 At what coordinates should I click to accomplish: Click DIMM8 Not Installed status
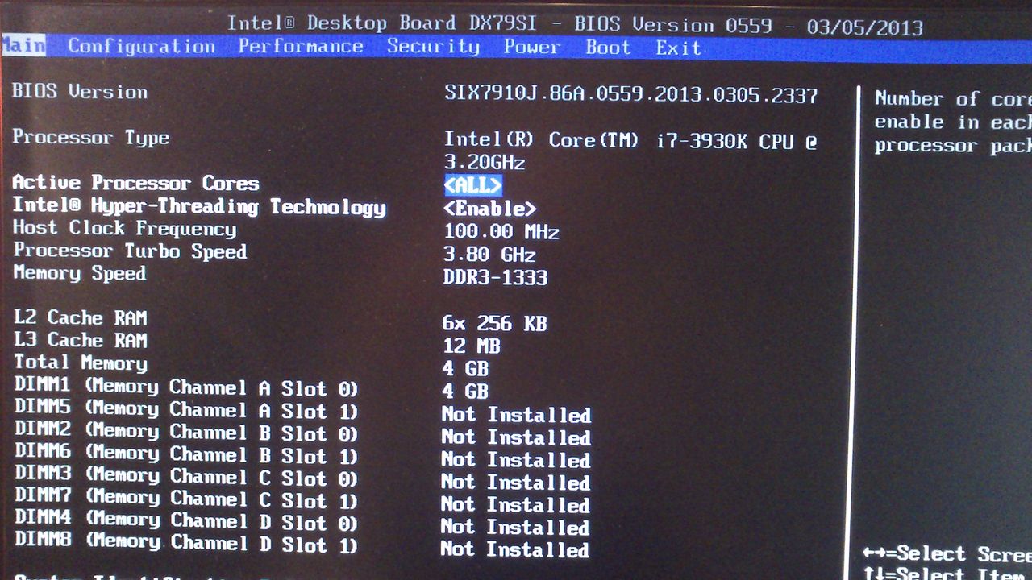click(515, 549)
